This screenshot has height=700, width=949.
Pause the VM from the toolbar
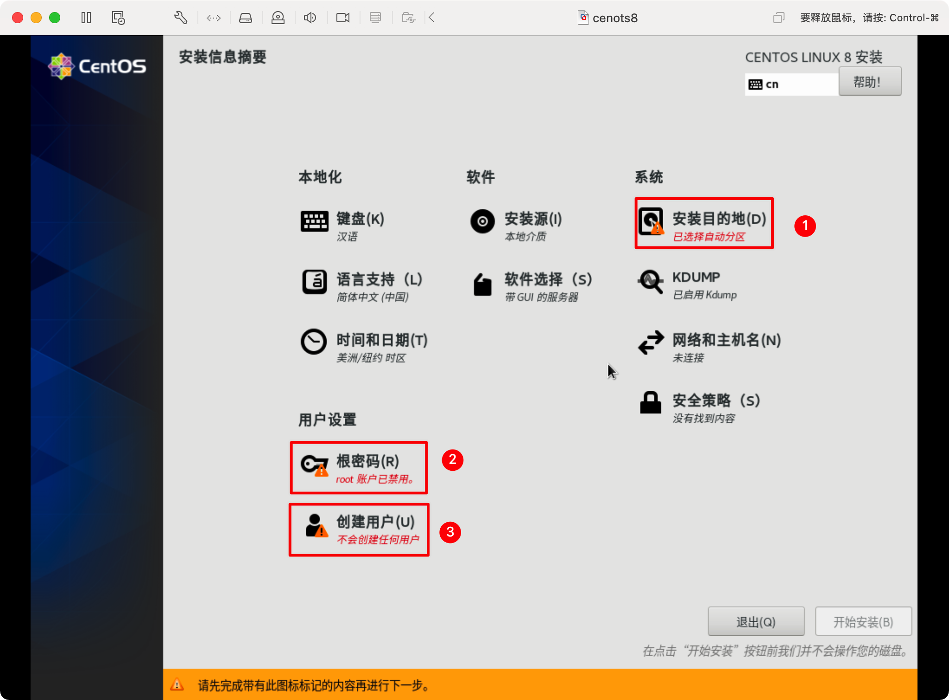point(86,18)
